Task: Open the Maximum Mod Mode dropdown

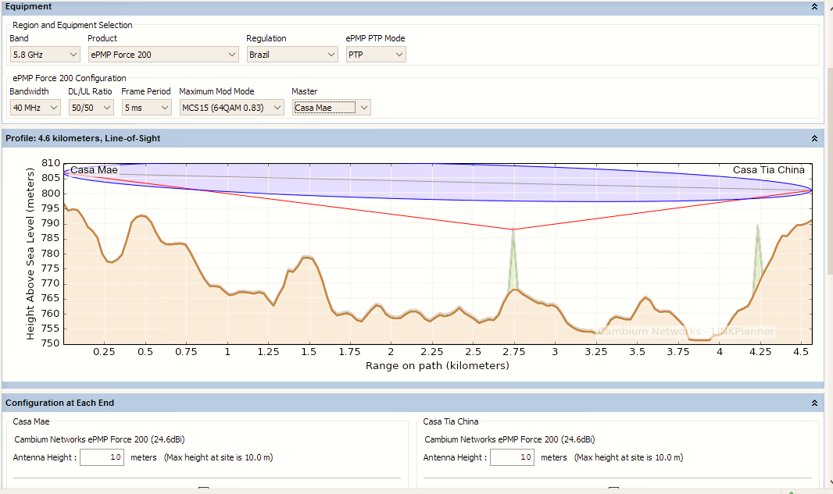Action: pos(231,108)
